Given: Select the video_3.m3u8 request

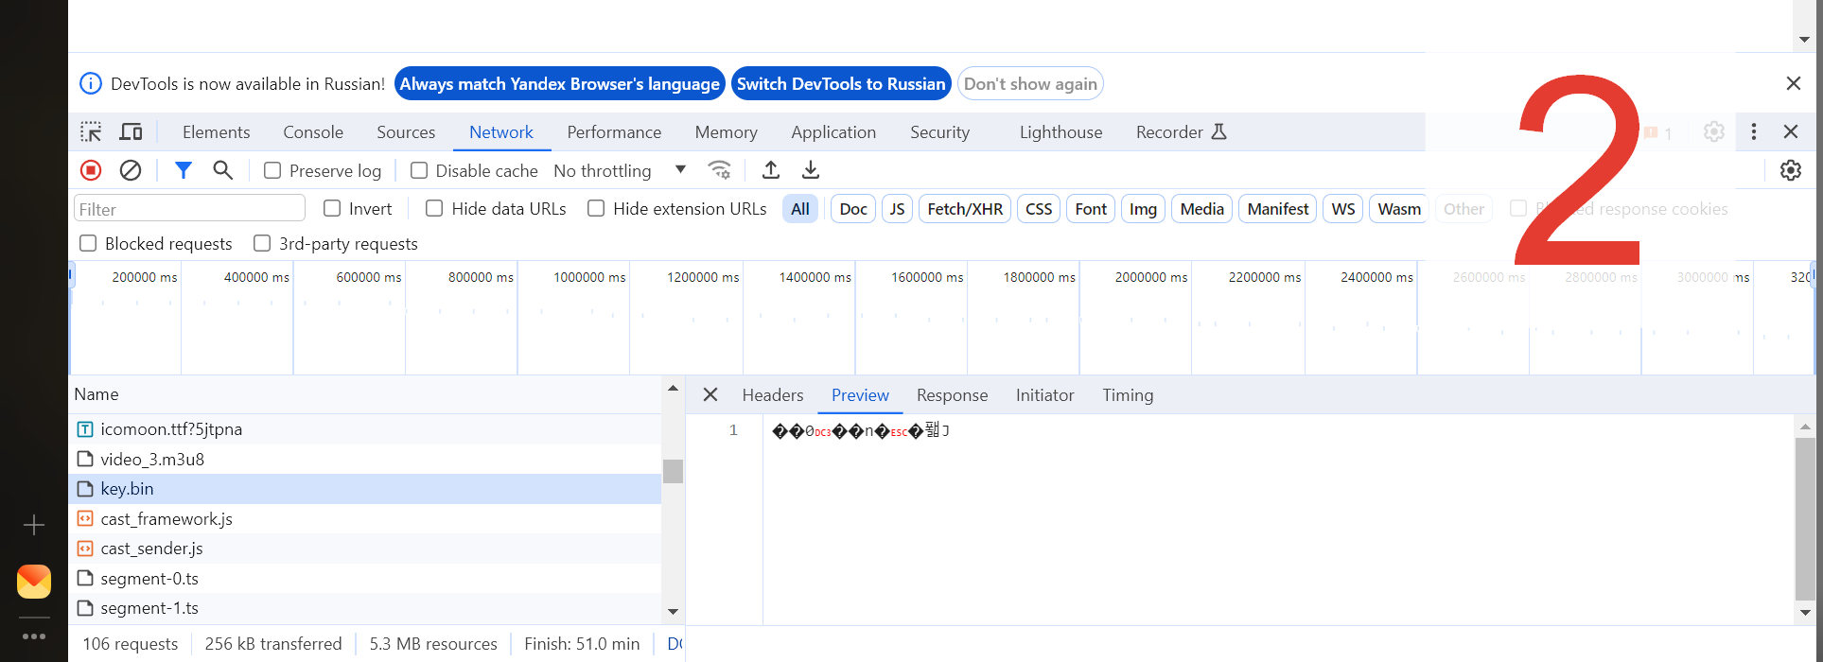Looking at the screenshot, I should pyautogui.click(x=365, y=460).
